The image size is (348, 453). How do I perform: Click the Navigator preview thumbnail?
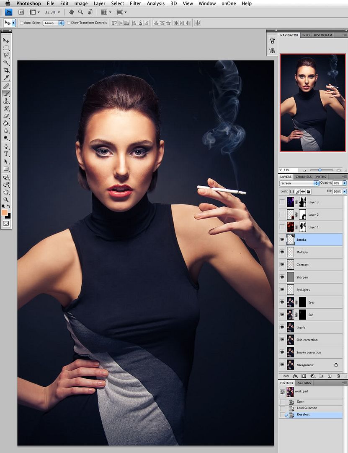click(x=312, y=103)
